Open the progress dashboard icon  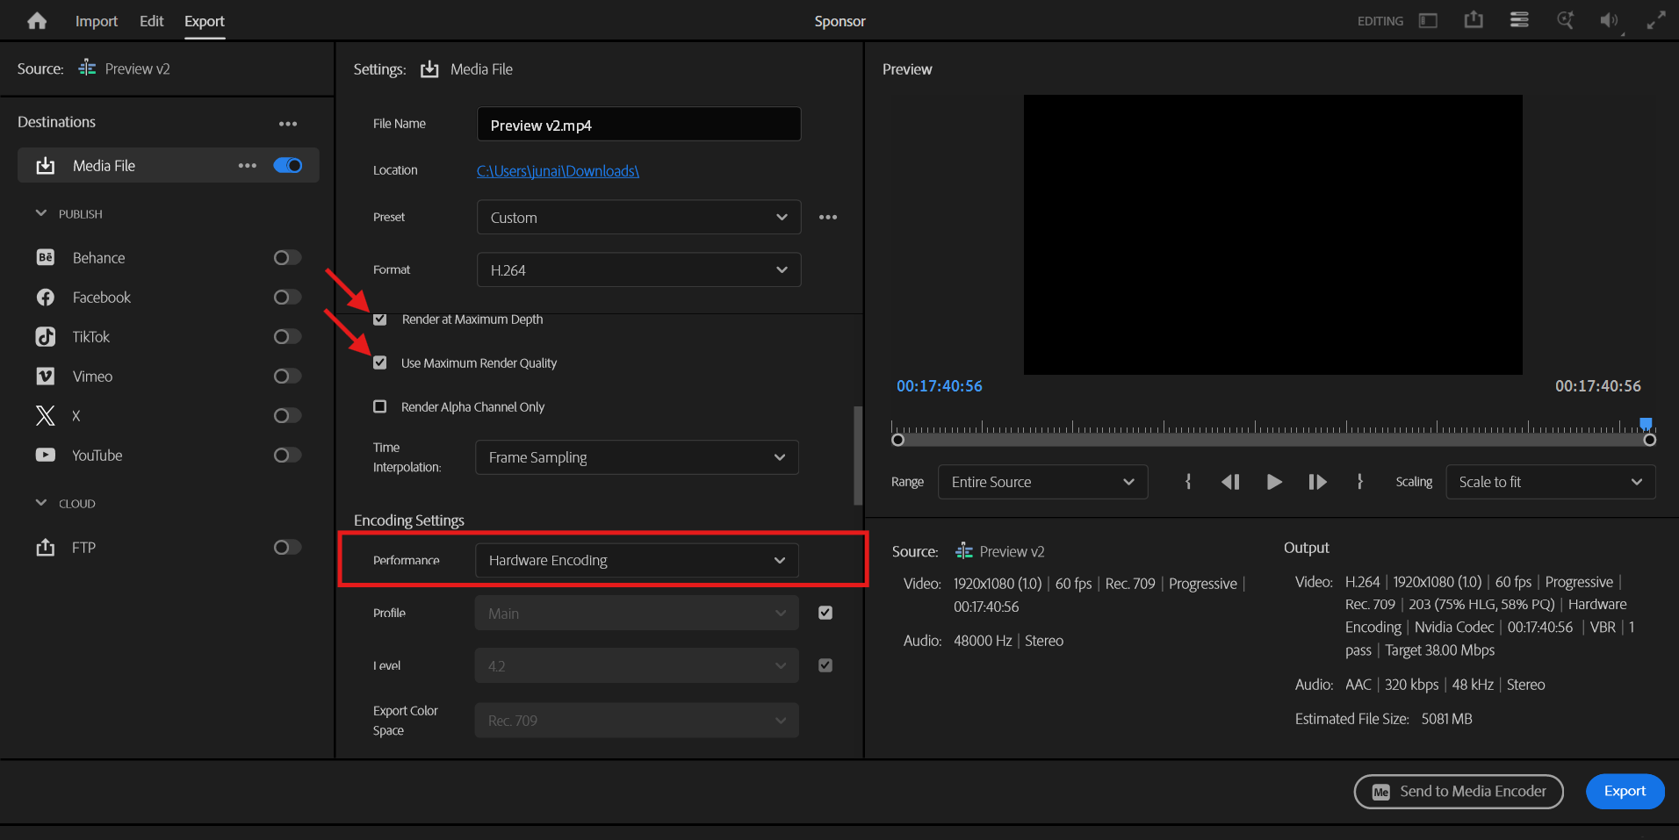tap(1519, 19)
